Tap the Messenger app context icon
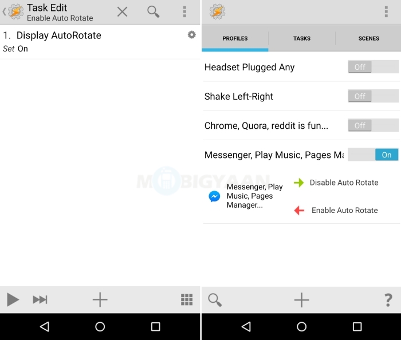This screenshot has height=340, width=401. point(214,196)
